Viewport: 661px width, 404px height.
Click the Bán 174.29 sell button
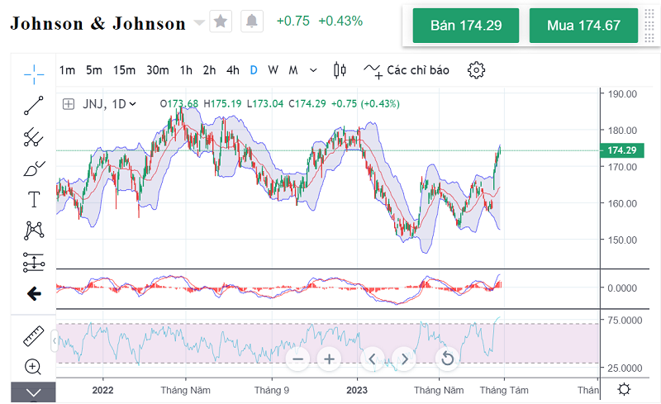tap(466, 26)
